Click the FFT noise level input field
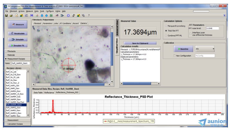This screenshot has width=230, height=130. (x=213, y=28)
